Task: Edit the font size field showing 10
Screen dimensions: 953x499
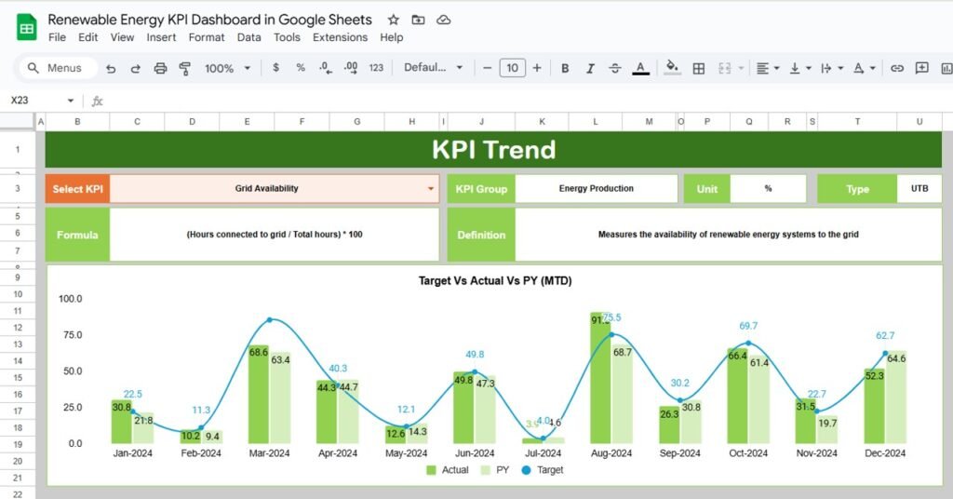Action: pyautogui.click(x=513, y=67)
